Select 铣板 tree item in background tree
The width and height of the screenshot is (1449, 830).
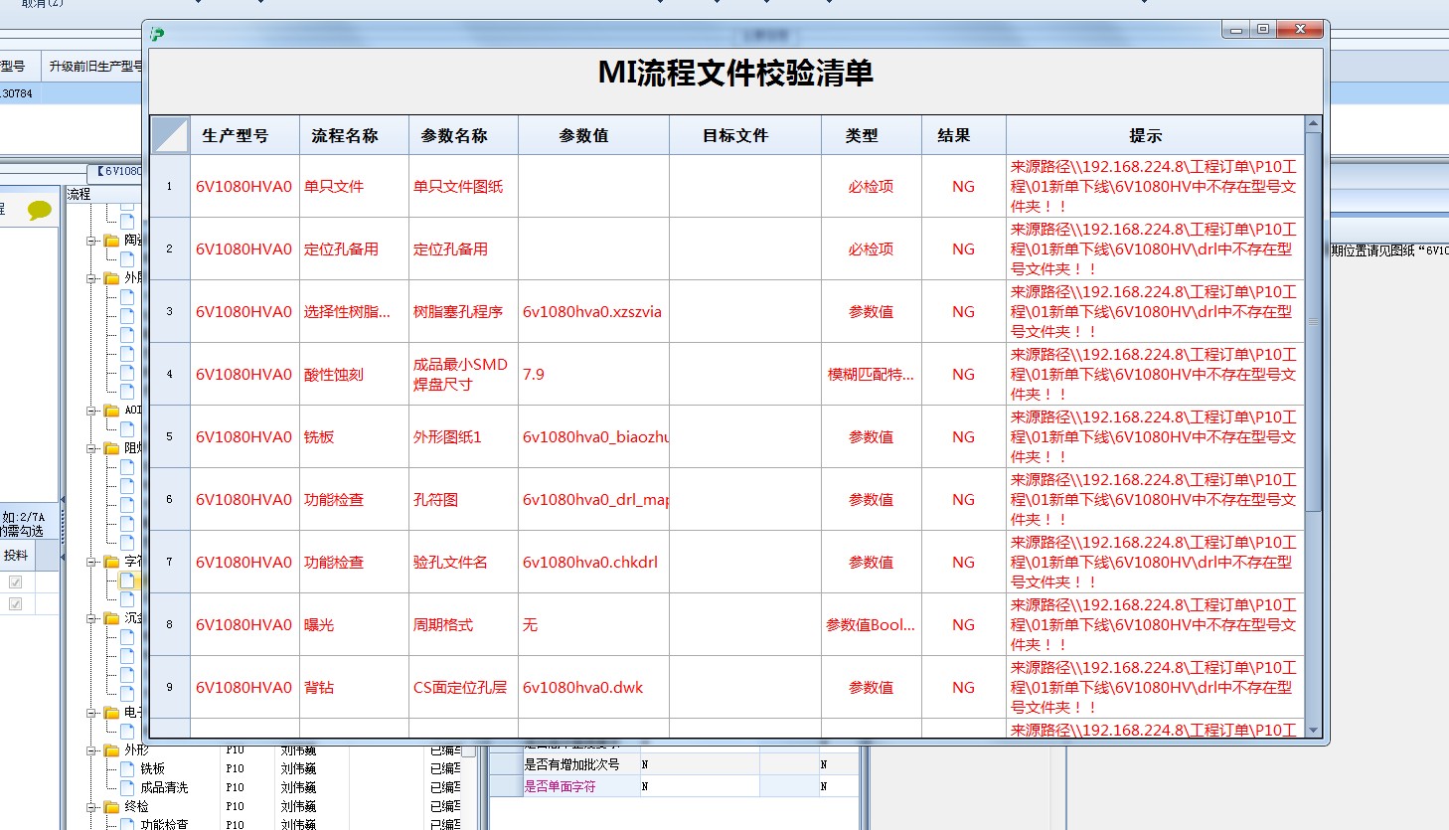point(152,768)
